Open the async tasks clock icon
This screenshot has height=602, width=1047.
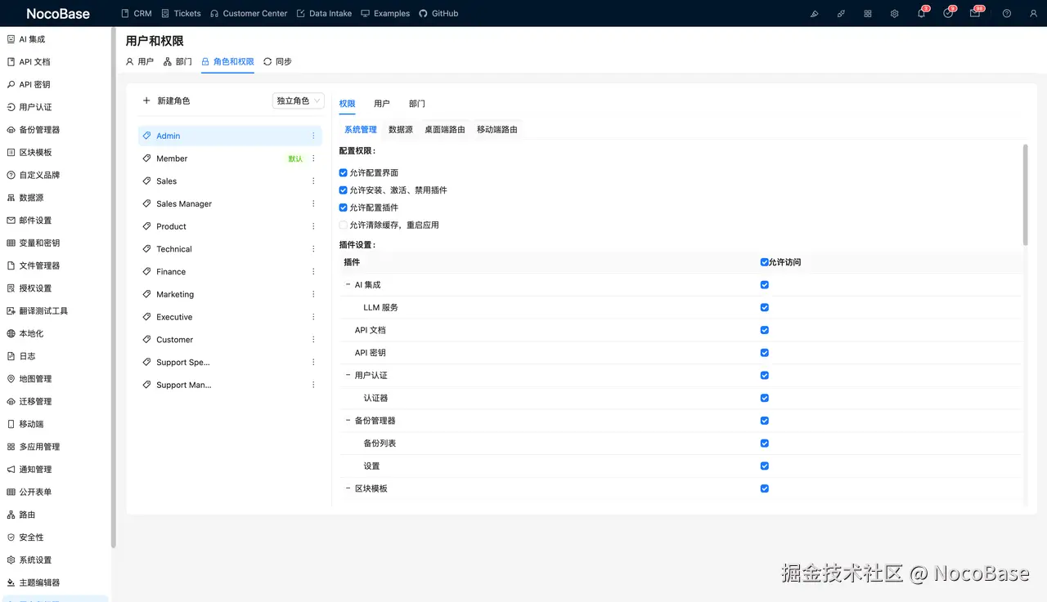pyautogui.click(x=948, y=13)
